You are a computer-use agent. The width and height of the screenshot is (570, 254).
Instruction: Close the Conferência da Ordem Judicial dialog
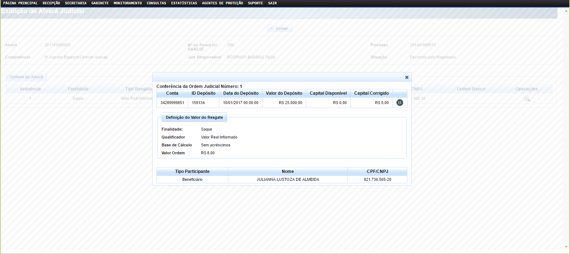tap(407, 77)
